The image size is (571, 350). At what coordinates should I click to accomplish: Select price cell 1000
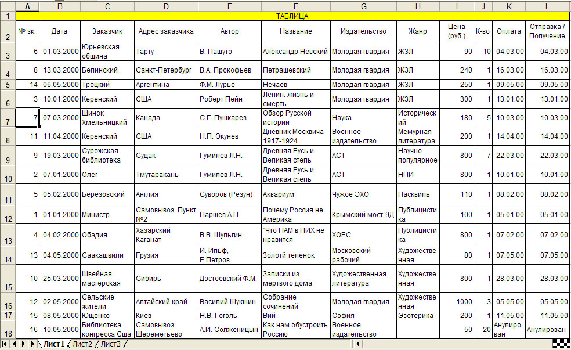point(457,302)
